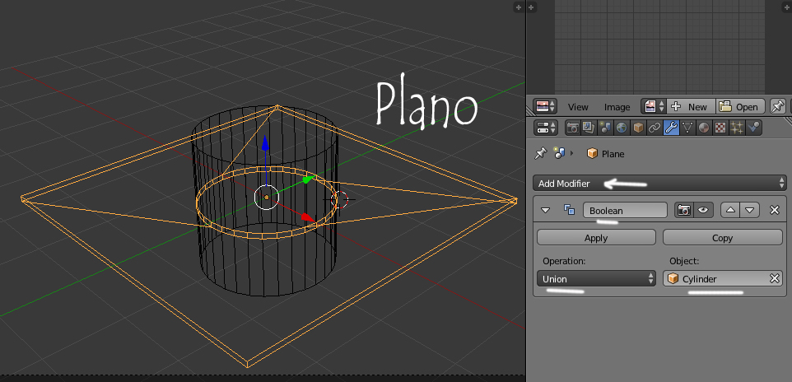Screen dimensions: 792x382
Task: Click the green Y-axis manipulator arrow
Action: [x=309, y=179]
